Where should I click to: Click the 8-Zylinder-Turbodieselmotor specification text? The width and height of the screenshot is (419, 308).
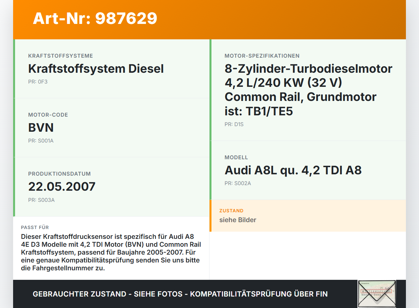308,89
